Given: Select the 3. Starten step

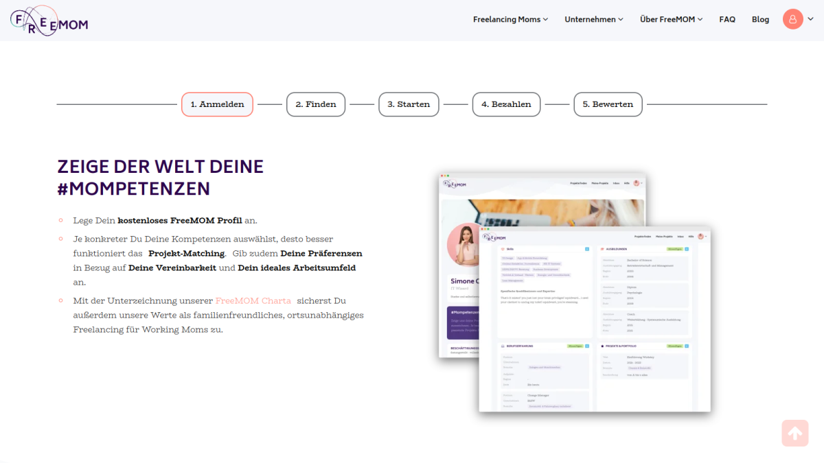Looking at the screenshot, I should (x=409, y=104).
